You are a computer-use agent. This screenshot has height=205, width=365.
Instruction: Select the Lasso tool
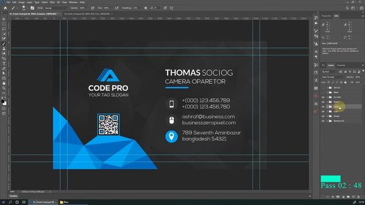click(4, 29)
